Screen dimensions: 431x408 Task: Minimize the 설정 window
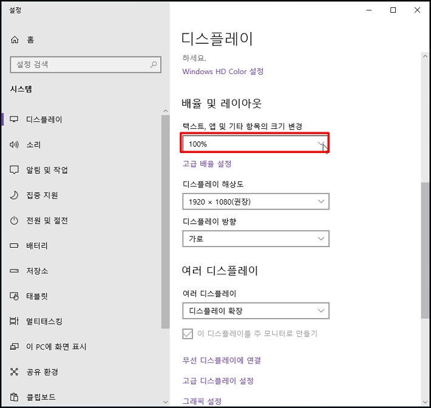pyautogui.click(x=369, y=10)
